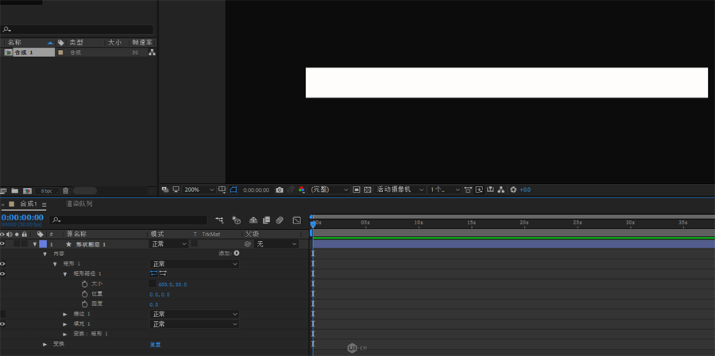Viewport: 715px width, 356px height.
Task: Switch to the 渲染队列 tab
Action: pyautogui.click(x=79, y=204)
